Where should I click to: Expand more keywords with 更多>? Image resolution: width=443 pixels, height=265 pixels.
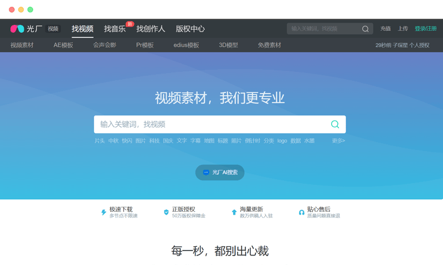point(338,141)
